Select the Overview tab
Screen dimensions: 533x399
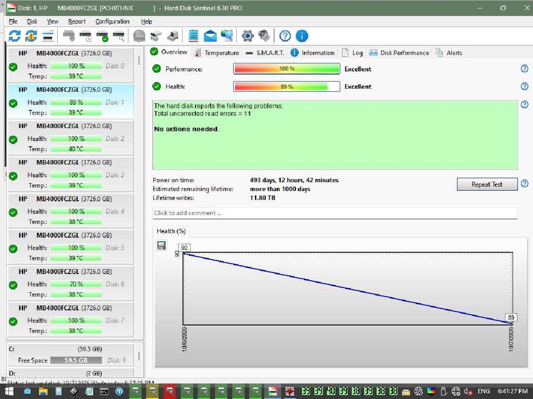click(169, 52)
